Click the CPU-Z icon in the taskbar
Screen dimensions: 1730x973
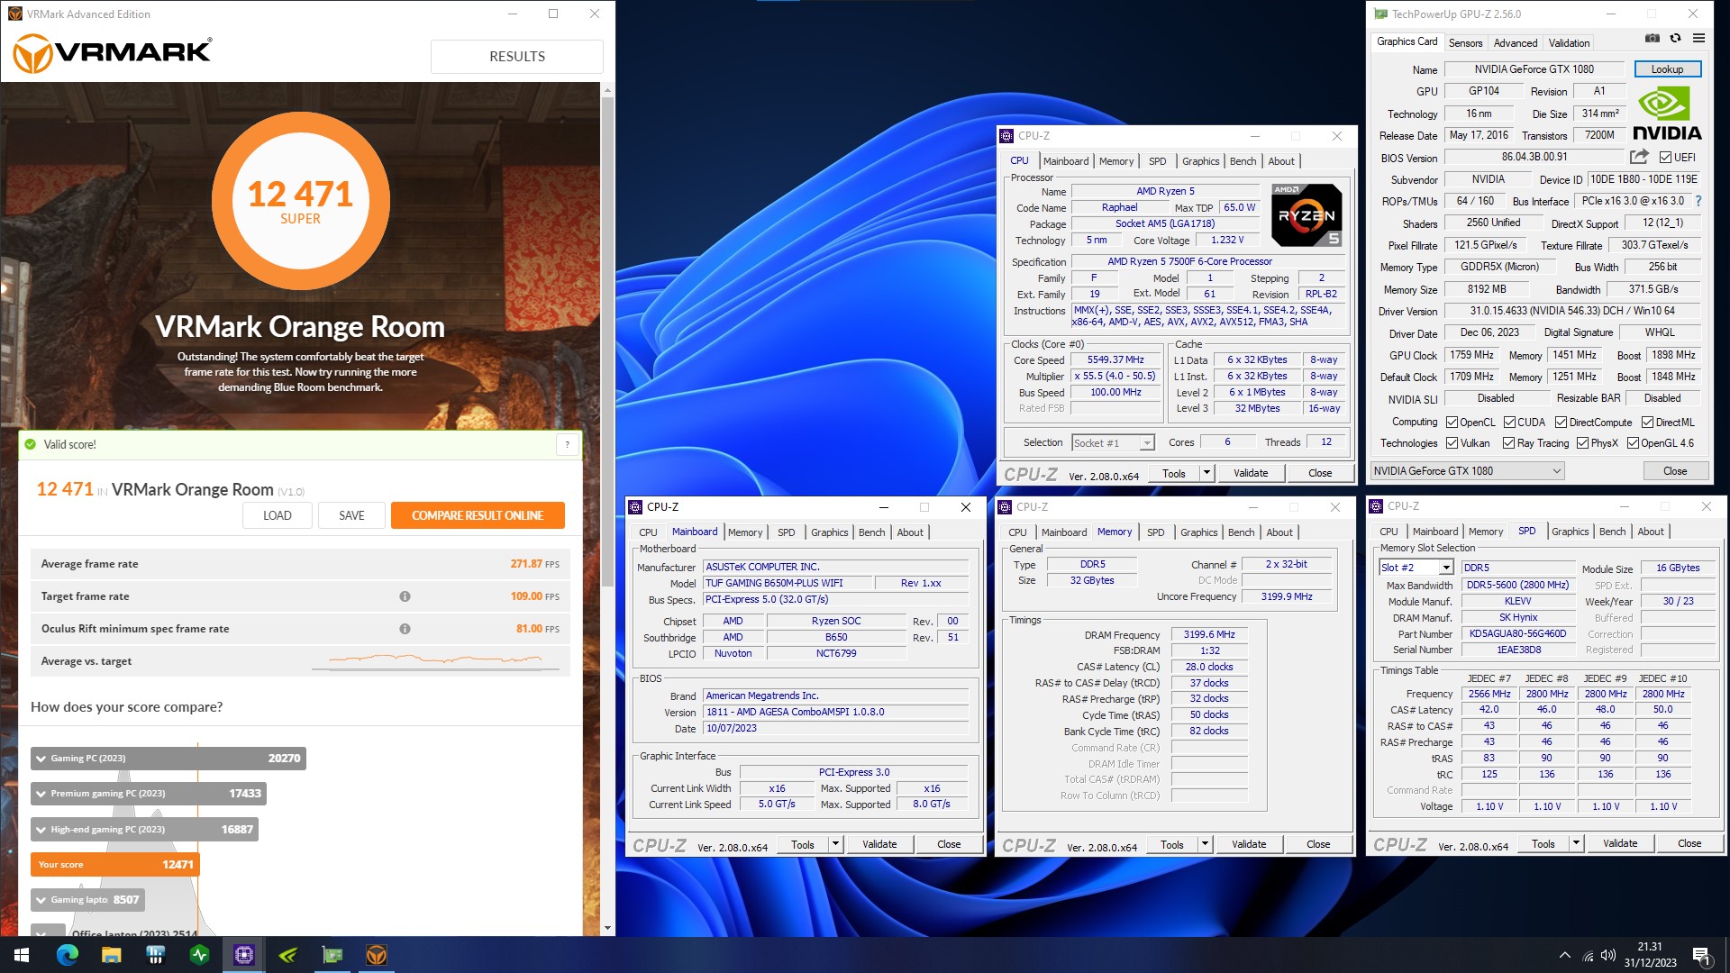pos(243,955)
